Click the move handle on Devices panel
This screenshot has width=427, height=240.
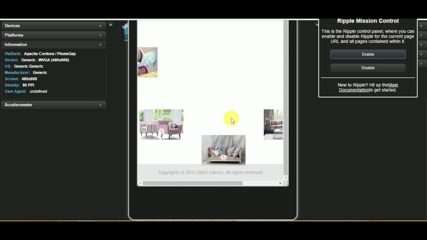tap(100, 26)
